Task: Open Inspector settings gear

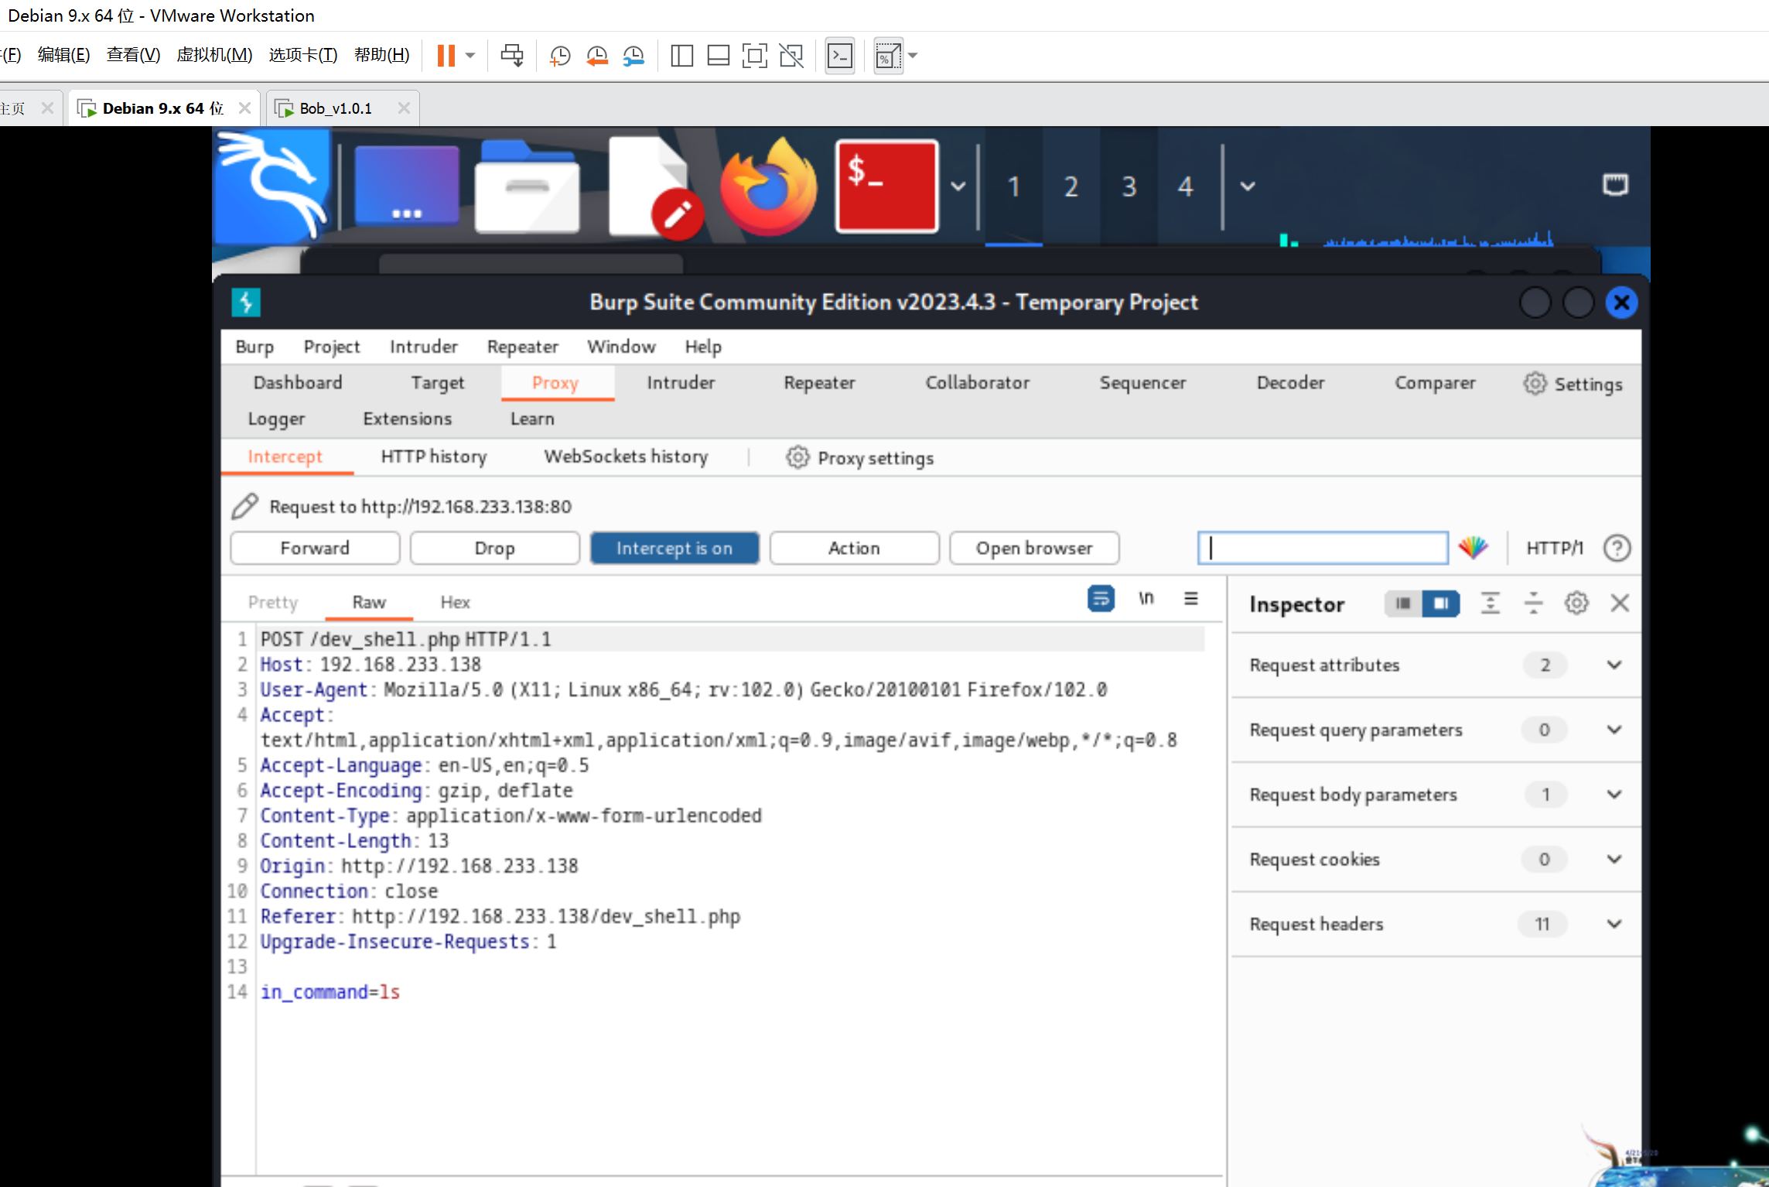Action: click(x=1576, y=603)
